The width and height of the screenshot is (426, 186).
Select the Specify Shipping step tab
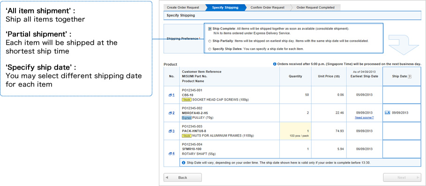point(225,7)
